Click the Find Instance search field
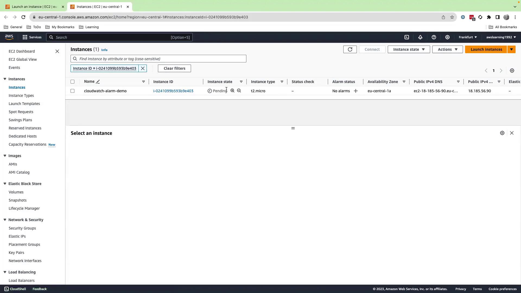 (x=160, y=59)
